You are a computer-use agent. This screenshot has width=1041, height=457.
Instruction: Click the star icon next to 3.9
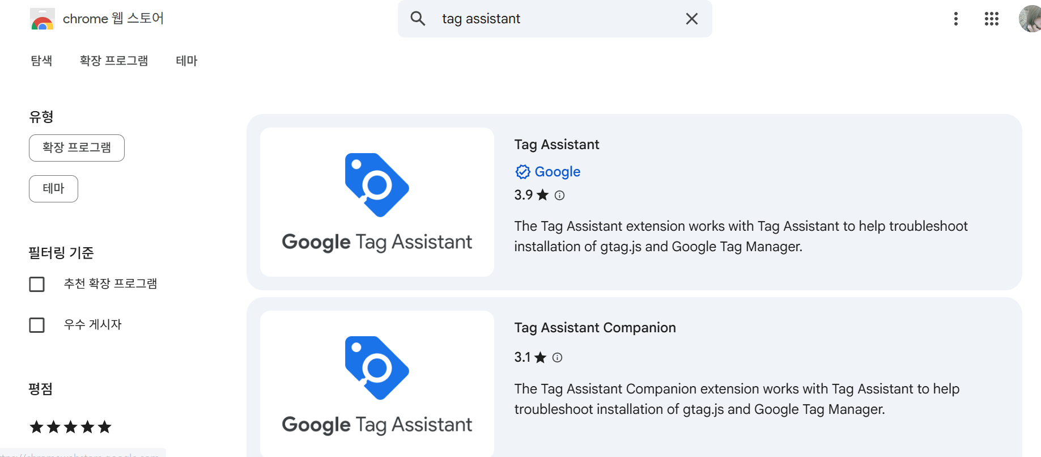pos(543,195)
